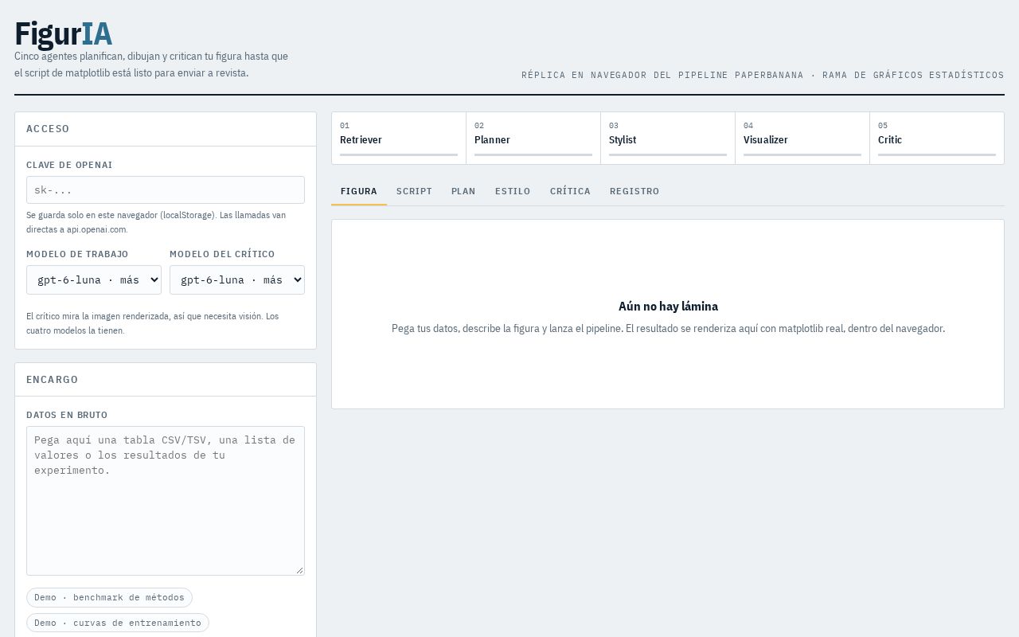Click the MODELO DEL CRÍTICO label
The width and height of the screenshot is (1019, 637).
coord(222,254)
